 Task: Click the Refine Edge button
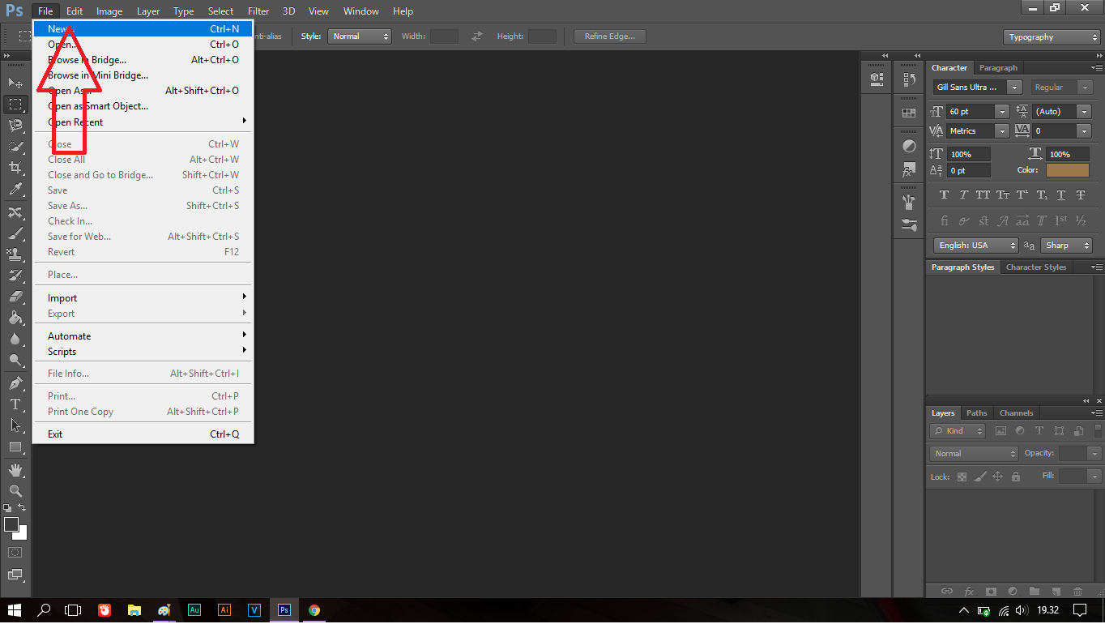coord(610,36)
